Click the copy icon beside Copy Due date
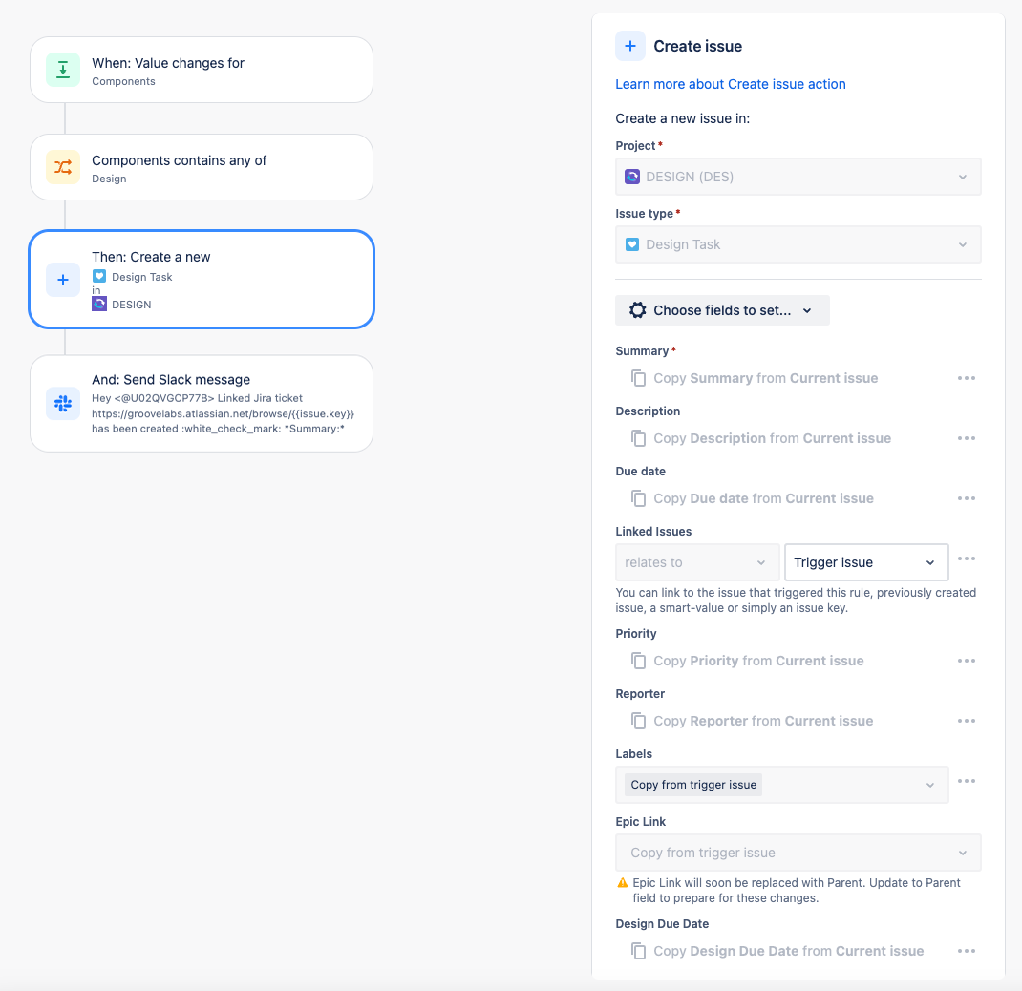The image size is (1022, 991). pyautogui.click(x=640, y=498)
